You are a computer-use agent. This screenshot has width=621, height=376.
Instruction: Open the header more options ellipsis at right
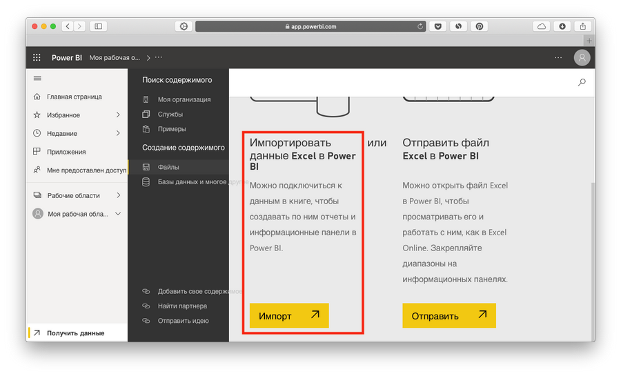point(558,57)
